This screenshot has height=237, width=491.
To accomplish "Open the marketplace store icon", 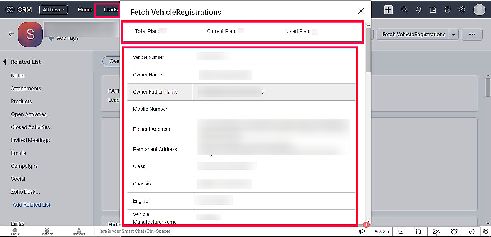I will click(x=448, y=10).
